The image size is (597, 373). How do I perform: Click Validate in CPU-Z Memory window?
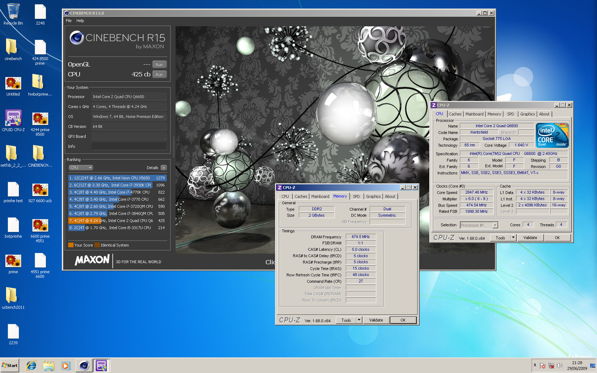pyautogui.click(x=376, y=320)
